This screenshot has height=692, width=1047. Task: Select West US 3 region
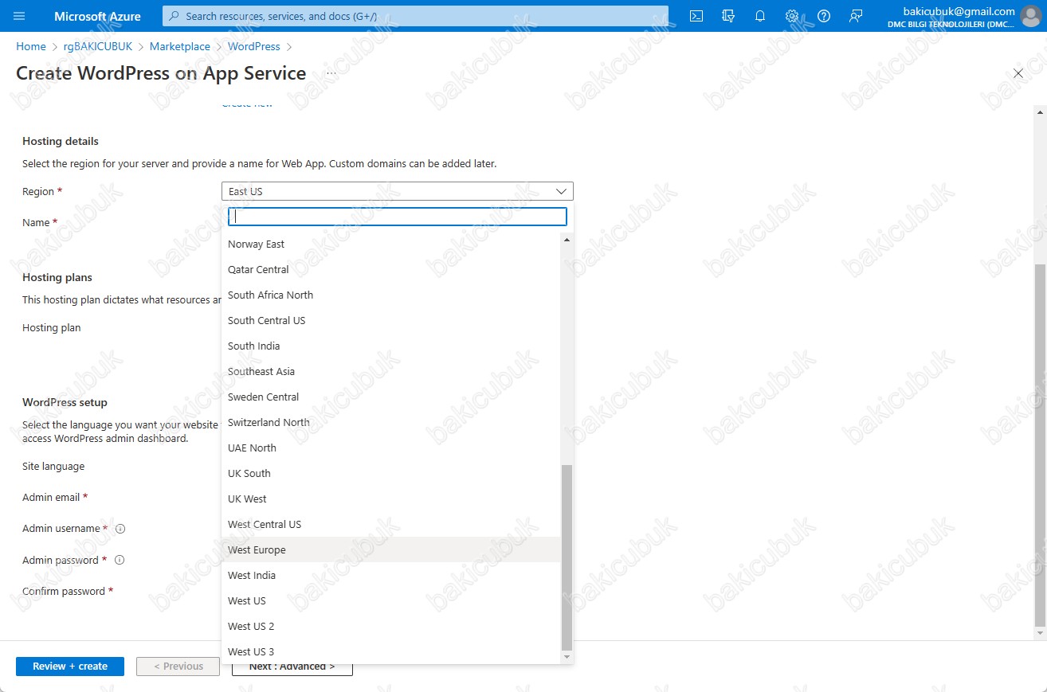tap(391, 651)
